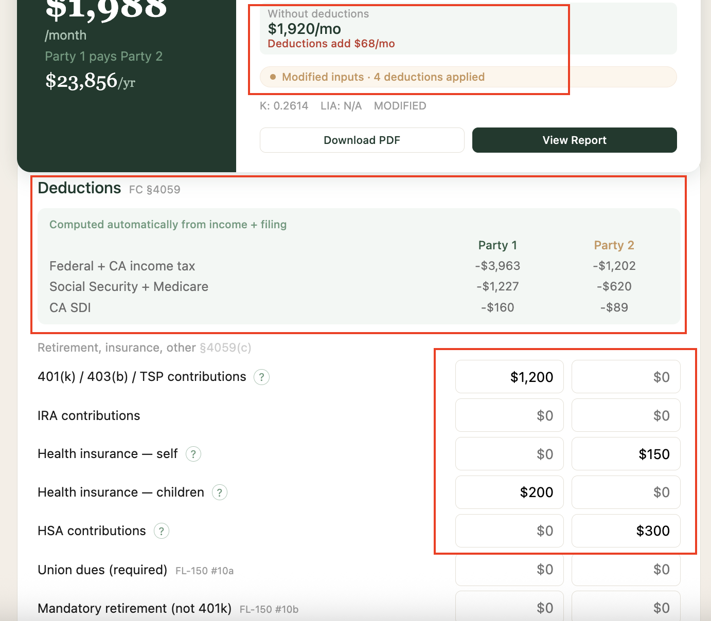Click the orange Modified inputs status dot
Screen dimensions: 711x621
[x=273, y=77]
